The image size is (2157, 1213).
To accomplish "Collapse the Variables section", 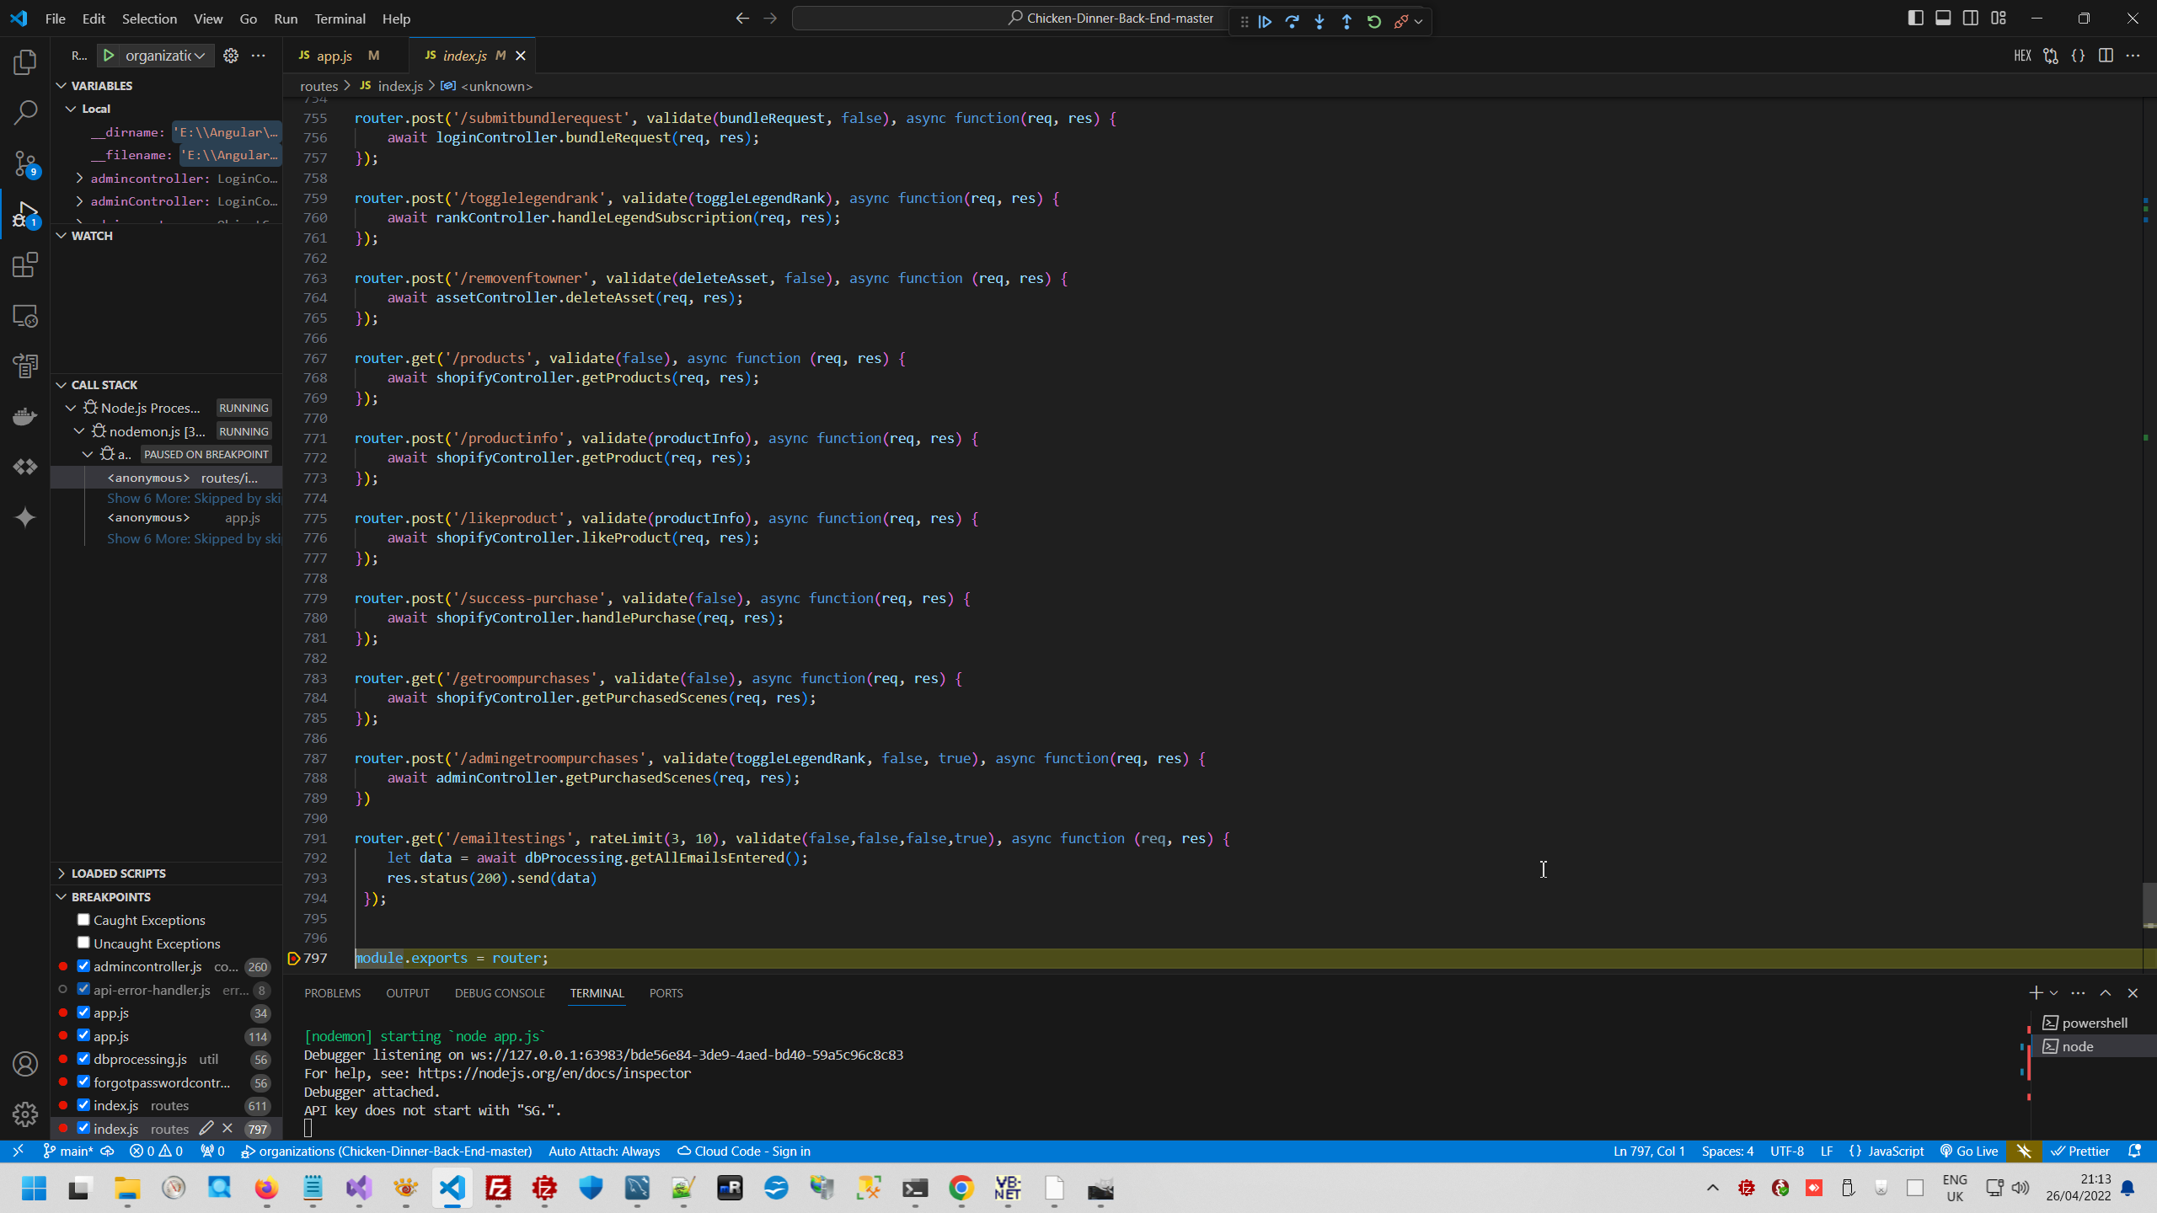I will [101, 86].
